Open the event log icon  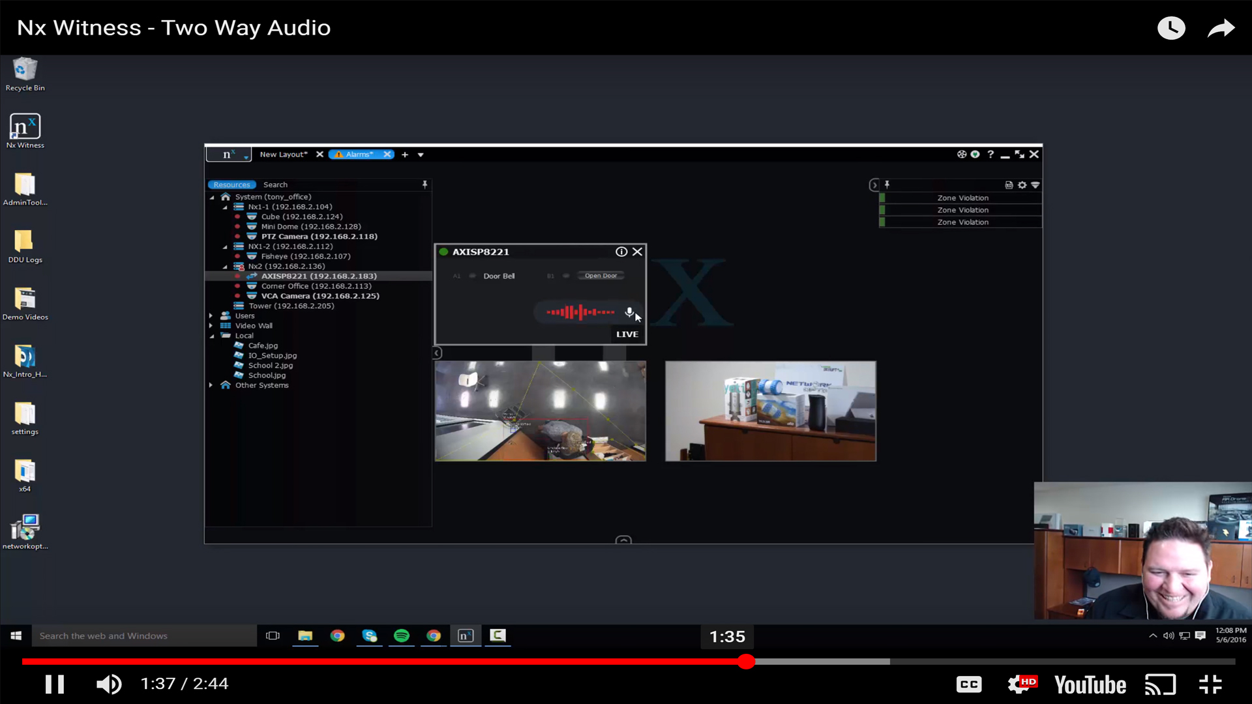(1009, 185)
